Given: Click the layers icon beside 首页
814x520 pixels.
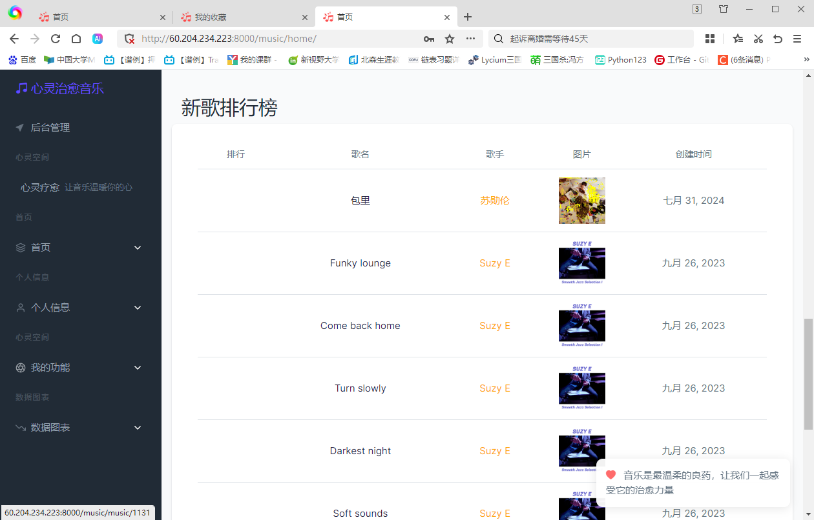Looking at the screenshot, I should 21,248.
